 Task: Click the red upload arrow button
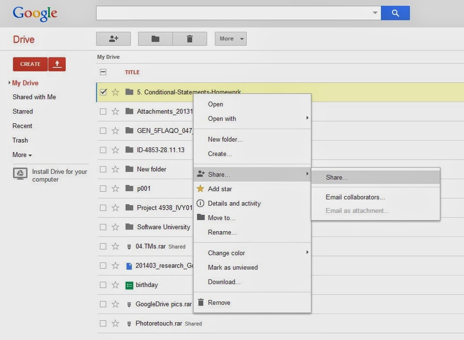[57, 64]
